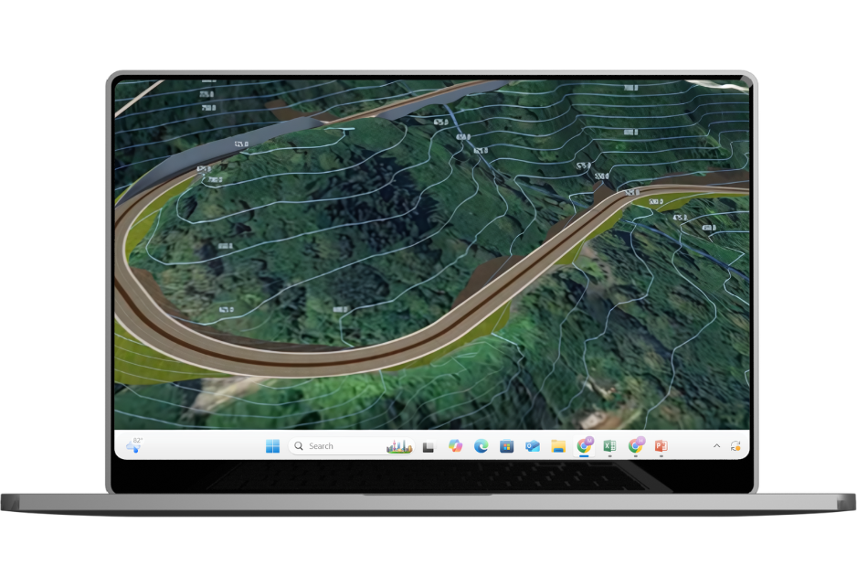Open Outlook from the taskbar
The image size is (857, 587).
tap(532, 446)
